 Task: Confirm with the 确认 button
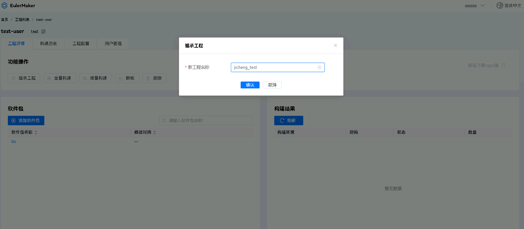(x=250, y=85)
